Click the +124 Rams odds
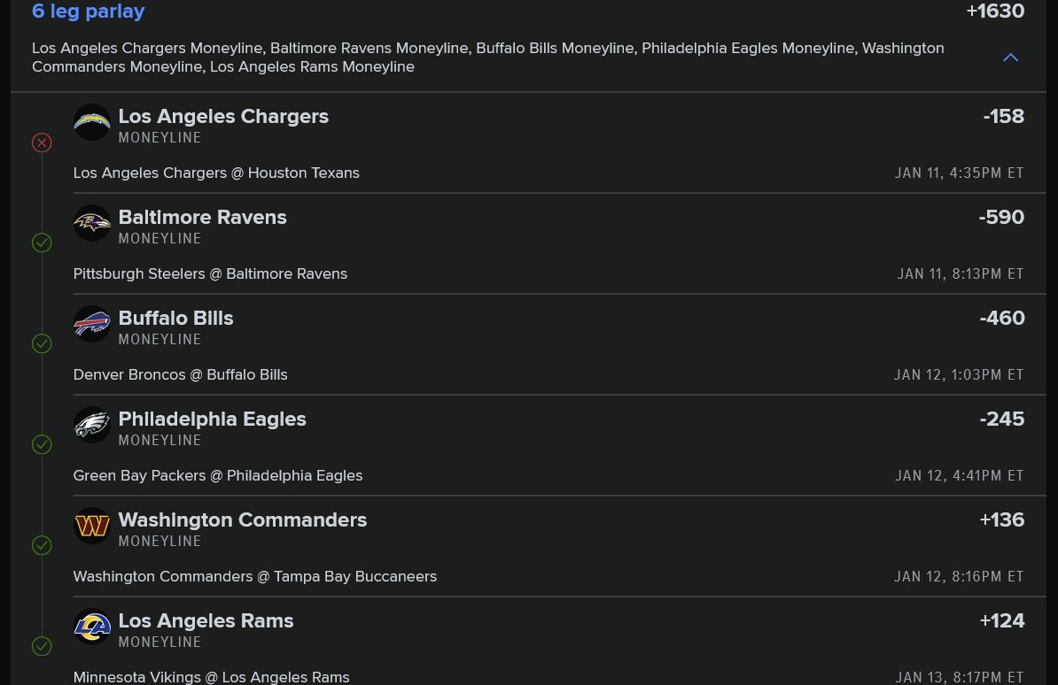This screenshot has height=685, width=1058. [x=1002, y=621]
